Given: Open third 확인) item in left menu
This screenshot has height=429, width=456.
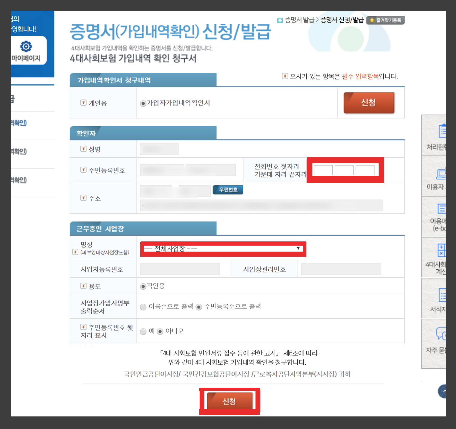Looking at the screenshot, I should coord(19,180).
